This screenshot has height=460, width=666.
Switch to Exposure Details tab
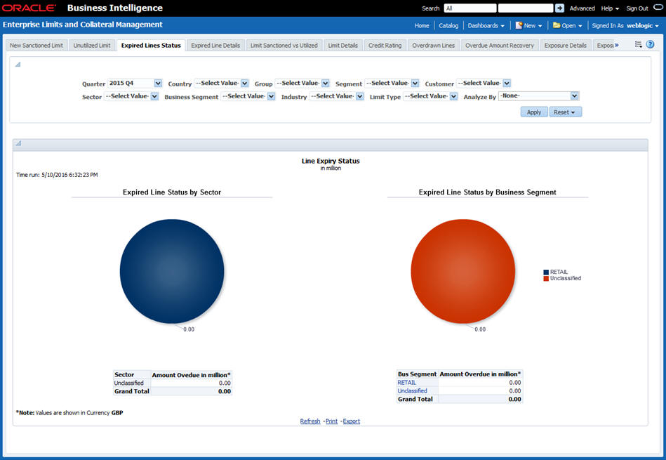click(x=566, y=46)
